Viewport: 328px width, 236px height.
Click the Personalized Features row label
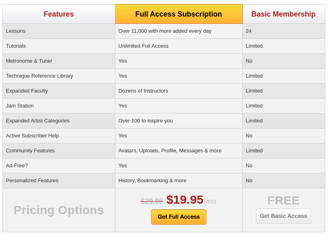[x=32, y=181]
